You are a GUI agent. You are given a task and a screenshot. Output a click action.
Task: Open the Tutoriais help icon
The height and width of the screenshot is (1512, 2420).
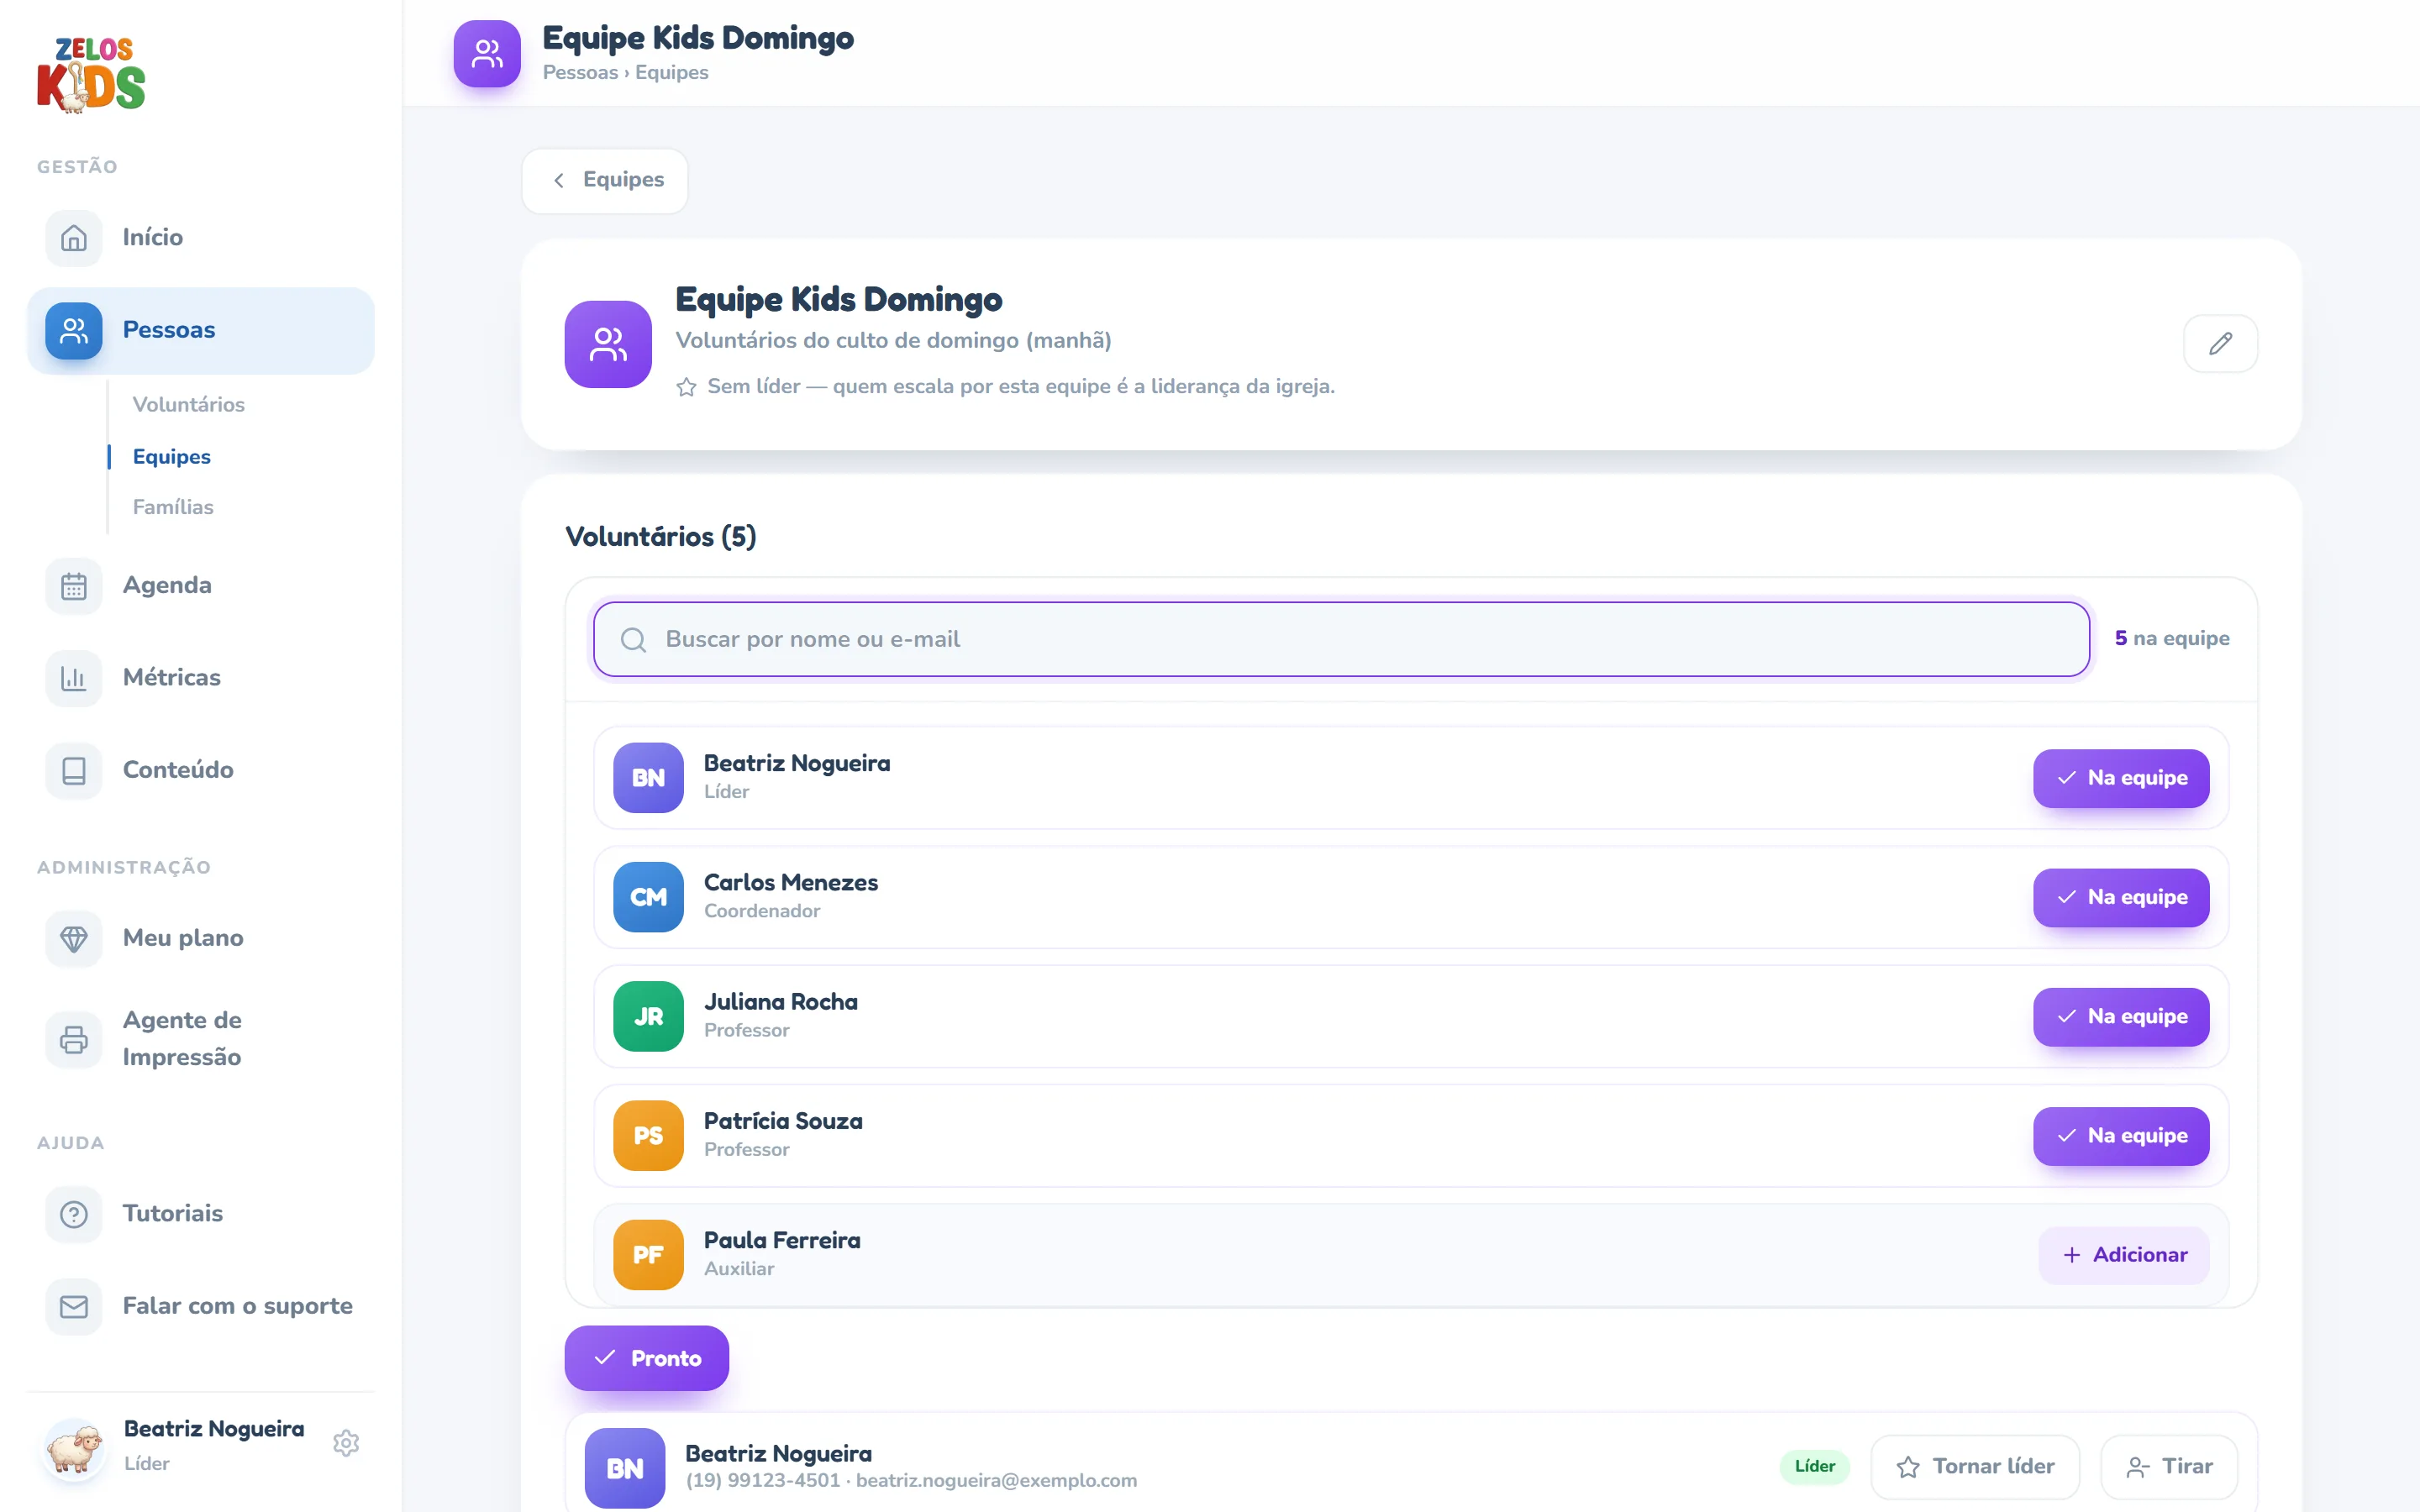(73, 1214)
